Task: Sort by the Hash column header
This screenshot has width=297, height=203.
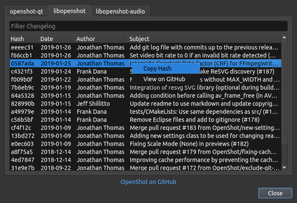Action: click(24, 39)
